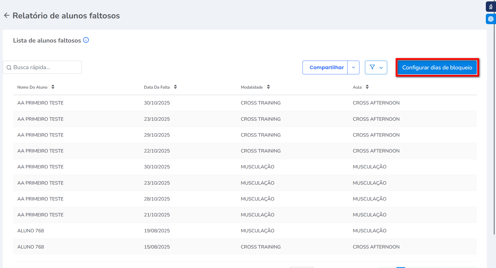The height and width of the screenshot is (268, 496).
Task: Focus the Busca rápida search field
Action: tap(45, 67)
